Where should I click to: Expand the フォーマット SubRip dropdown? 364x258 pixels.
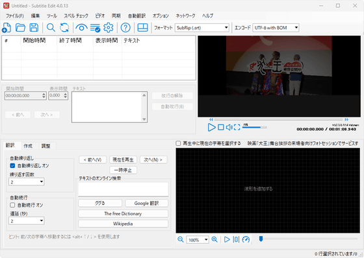point(201,28)
